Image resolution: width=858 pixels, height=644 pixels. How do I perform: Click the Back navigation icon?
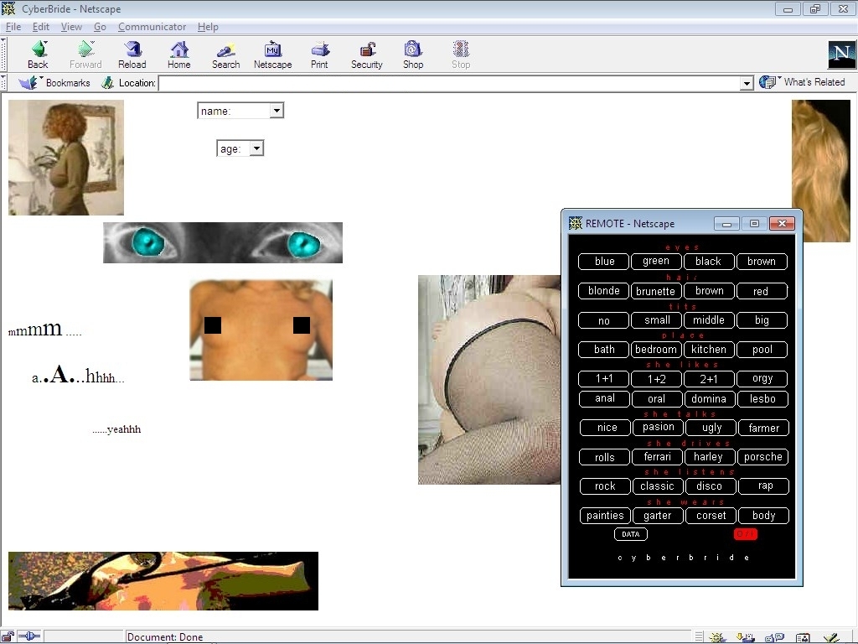(38, 54)
